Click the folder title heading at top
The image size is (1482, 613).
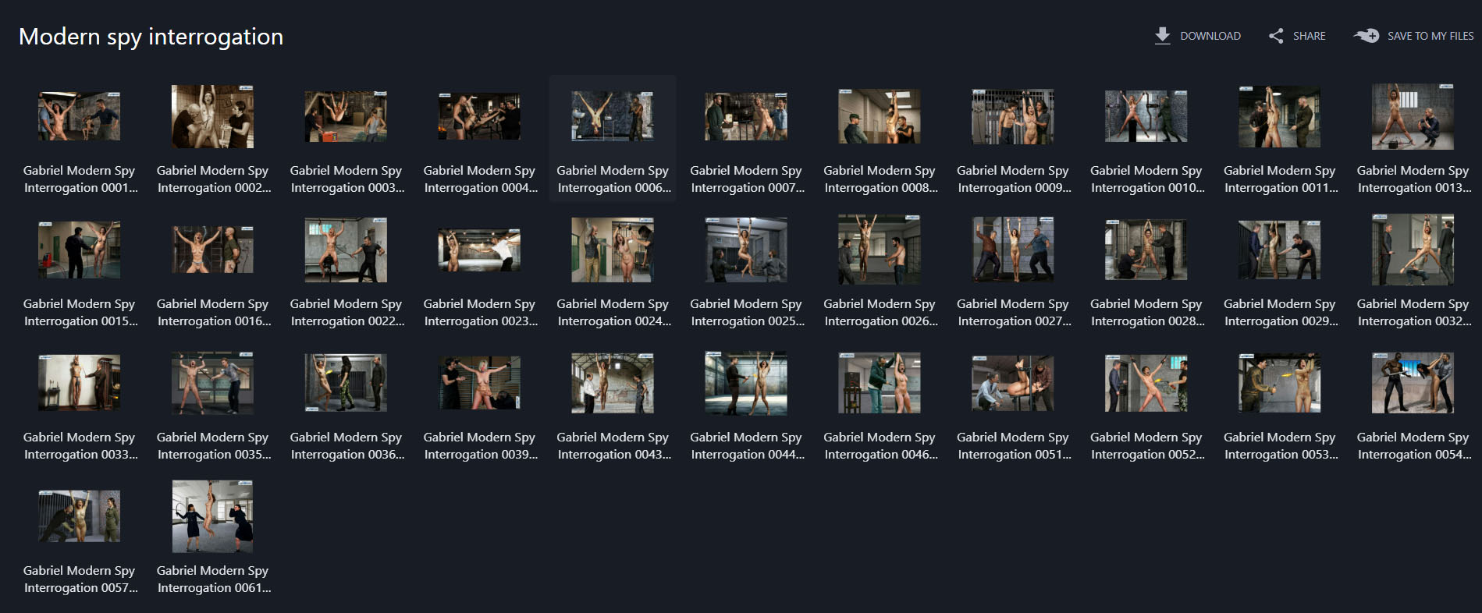(x=151, y=37)
